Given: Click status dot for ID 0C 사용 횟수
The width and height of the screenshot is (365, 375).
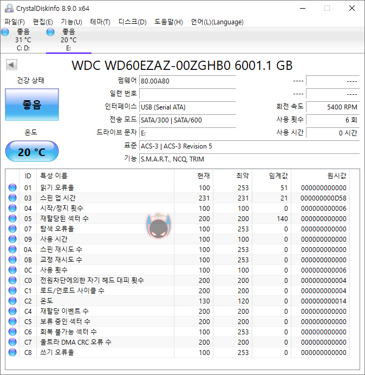Looking at the screenshot, I should tap(12, 270).
